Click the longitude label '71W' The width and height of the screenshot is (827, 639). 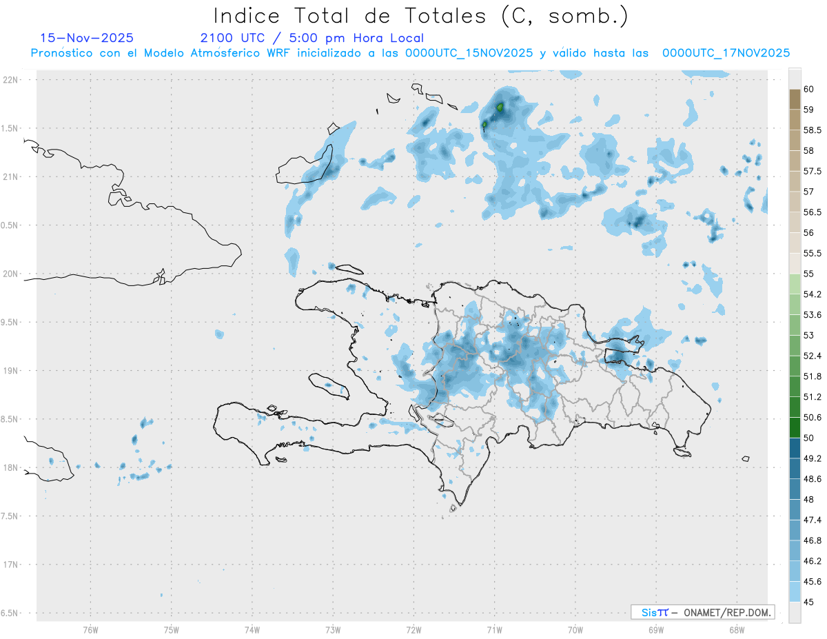point(494,629)
